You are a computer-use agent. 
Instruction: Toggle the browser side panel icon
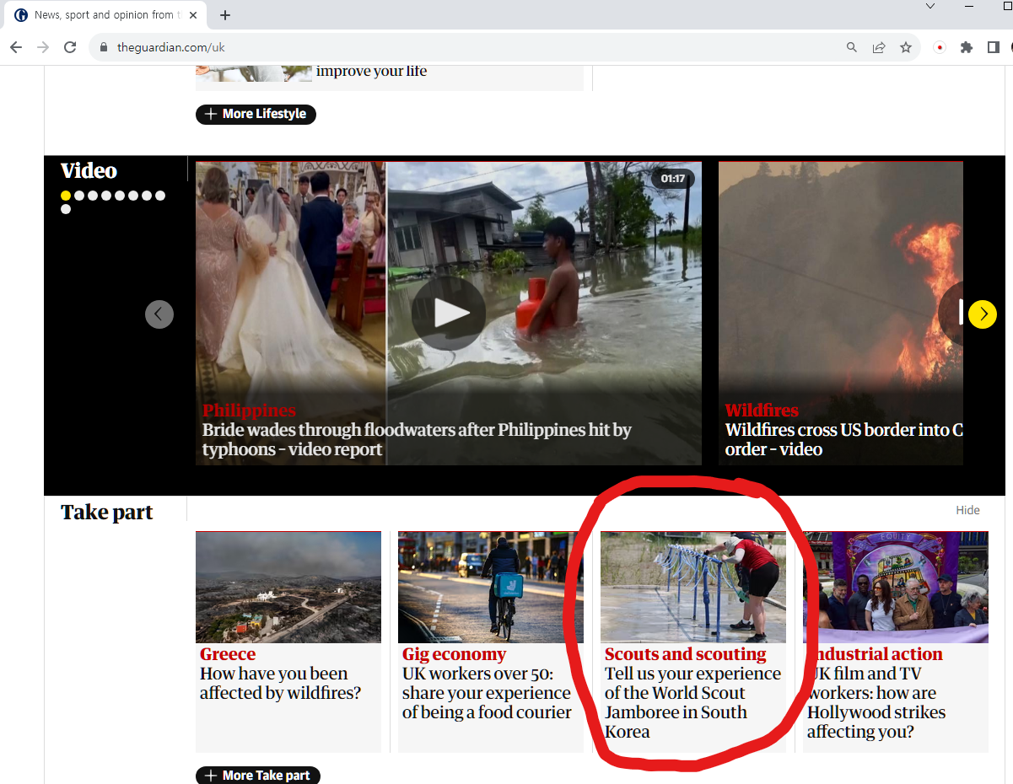(x=994, y=47)
